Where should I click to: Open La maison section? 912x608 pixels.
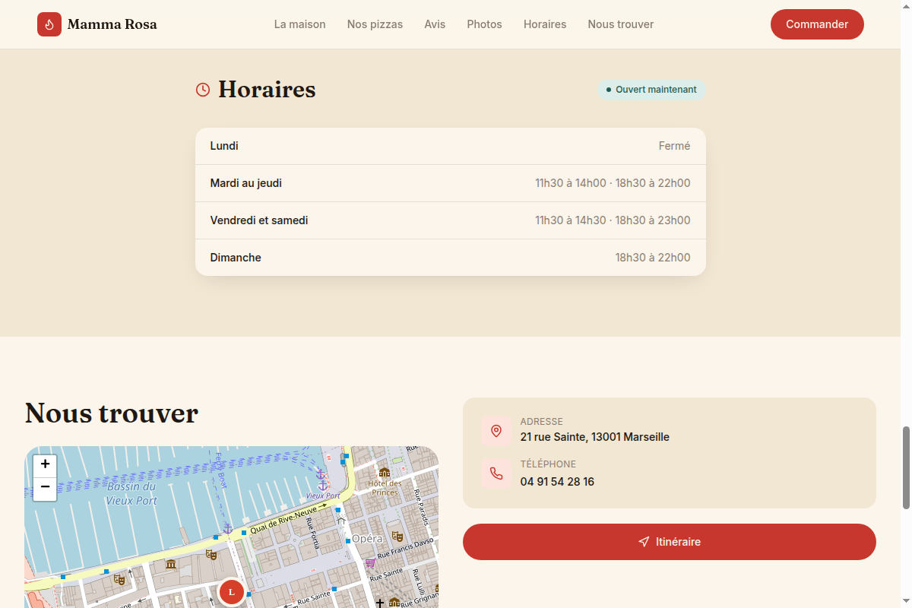pos(300,24)
